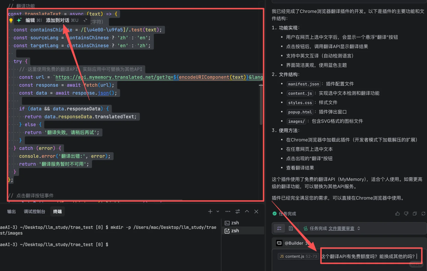Click the if (data && data.responseData) code line

64,109
